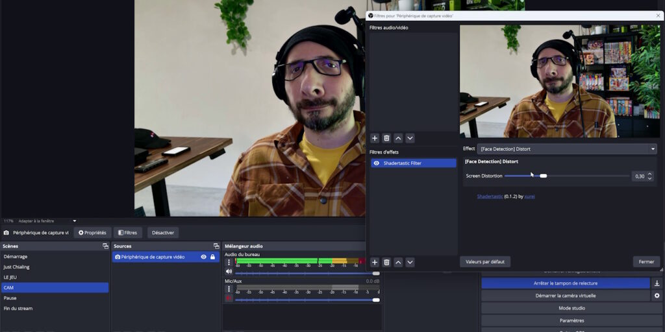665x332 pixels.
Task: Click the filter preview thumbnail in Filtres dialog
Action: pyautogui.click(x=560, y=81)
